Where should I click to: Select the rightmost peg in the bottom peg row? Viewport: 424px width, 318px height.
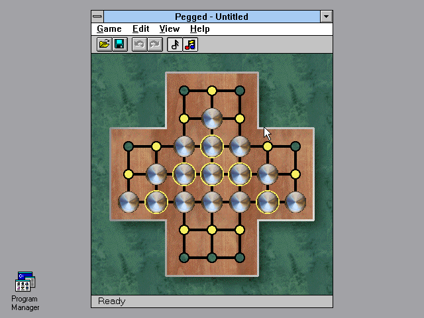pyautogui.click(x=295, y=202)
